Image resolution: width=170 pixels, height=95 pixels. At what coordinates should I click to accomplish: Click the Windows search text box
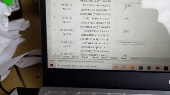83,66
